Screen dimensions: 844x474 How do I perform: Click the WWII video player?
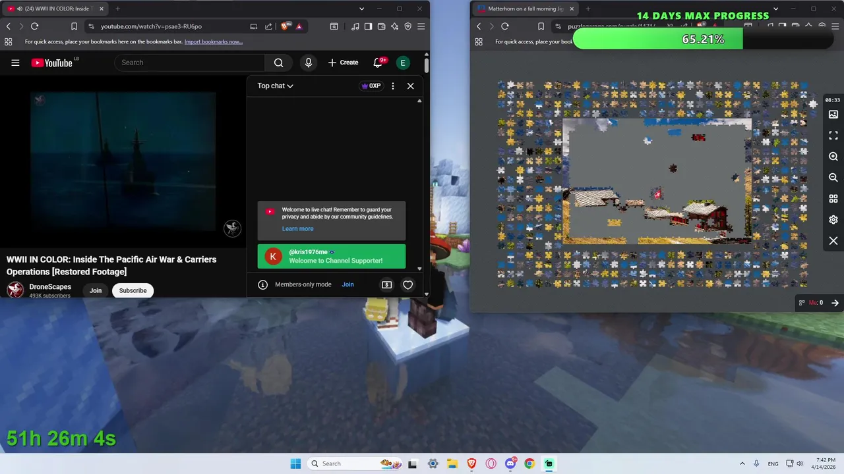pos(123,161)
